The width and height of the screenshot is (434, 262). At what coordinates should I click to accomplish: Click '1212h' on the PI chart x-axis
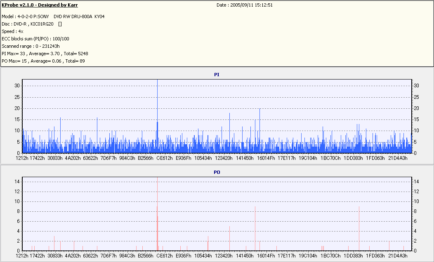22,158
